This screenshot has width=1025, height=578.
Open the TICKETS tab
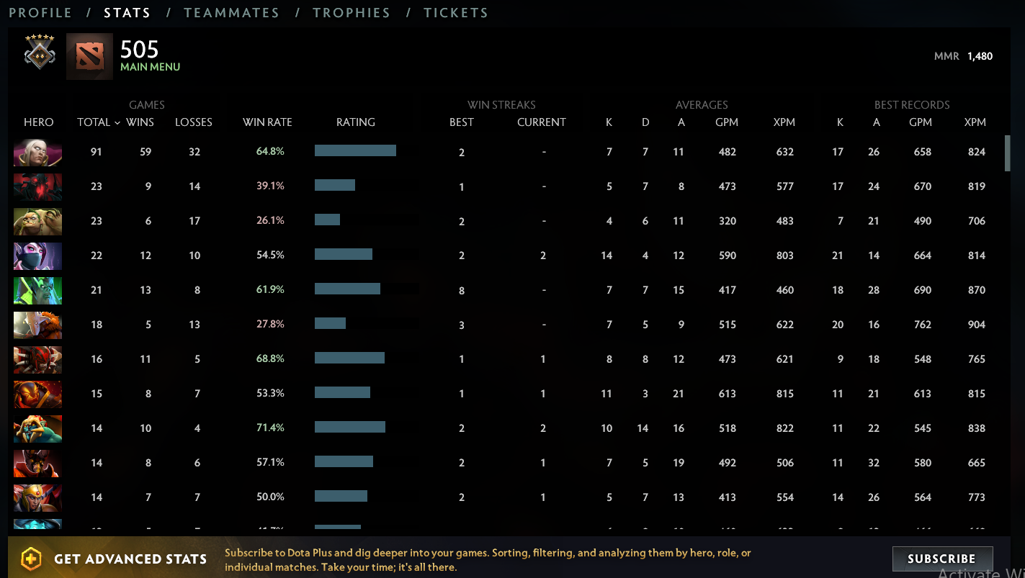click(x=456, y=12)
